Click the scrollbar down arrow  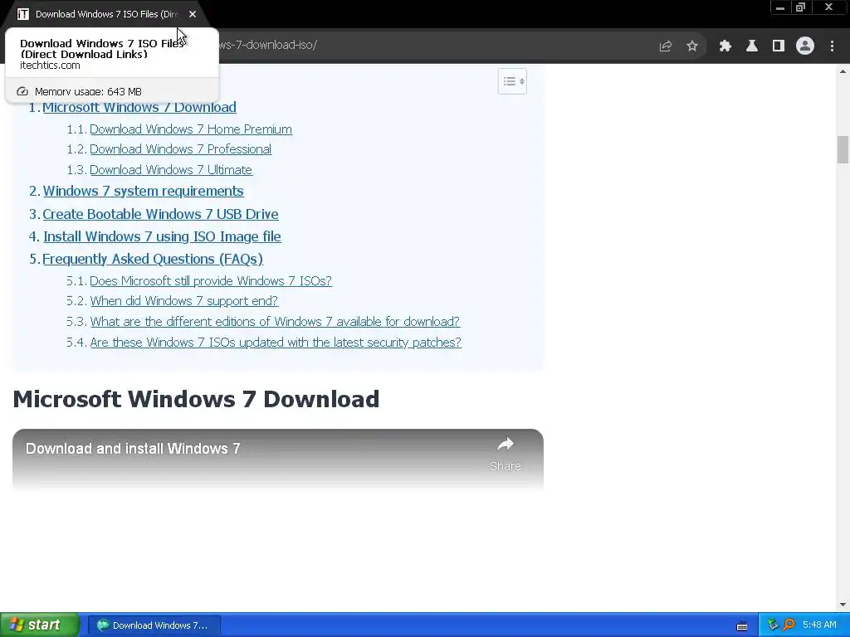pyautogui.click(x=843, y=605)
